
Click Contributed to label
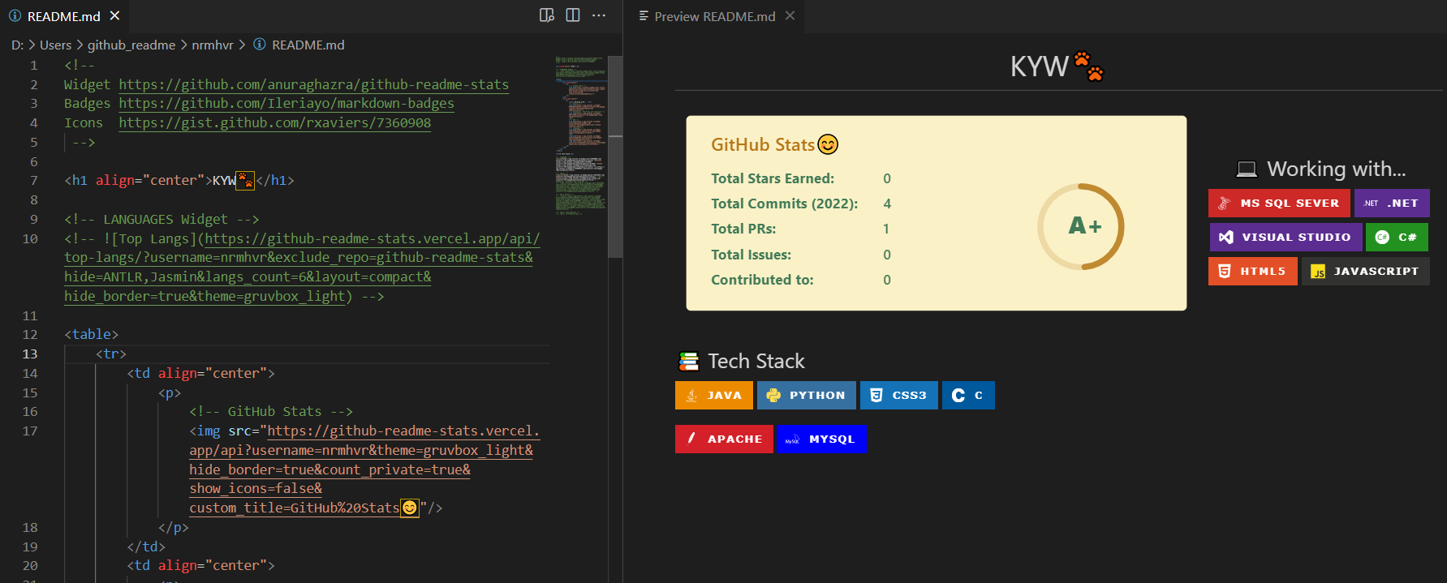pyautogui.click(x=762, y=280)
